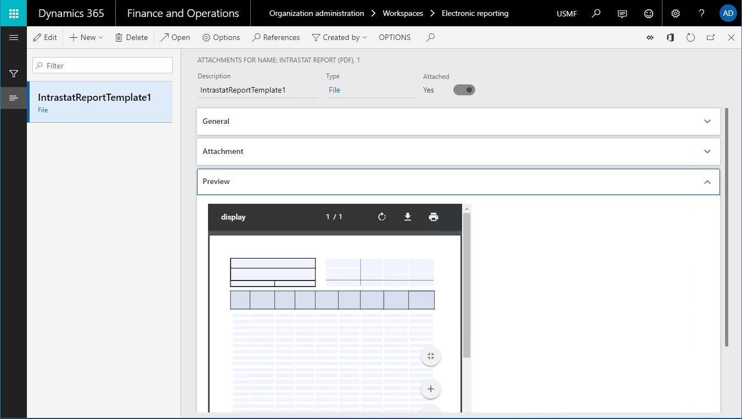Rotate the PDF preview clockwise
Screen dimensions: 742x419
(x=382, y=217)
